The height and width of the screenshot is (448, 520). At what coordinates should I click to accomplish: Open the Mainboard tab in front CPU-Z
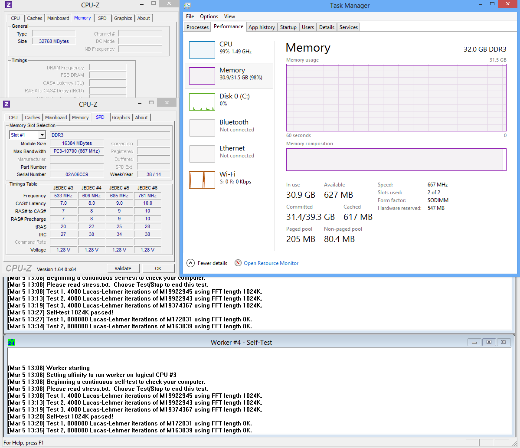[x=56, y=118]
